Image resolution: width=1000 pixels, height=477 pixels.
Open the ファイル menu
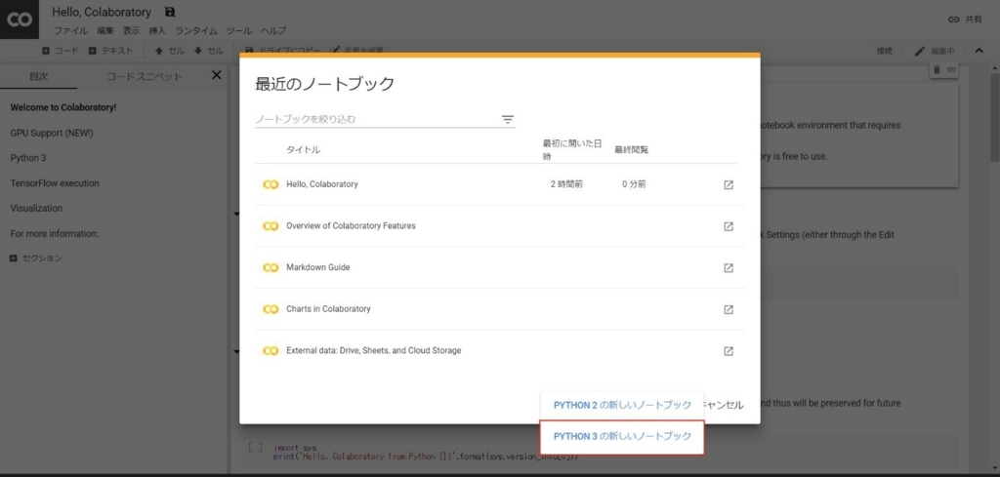click(70, 30)
